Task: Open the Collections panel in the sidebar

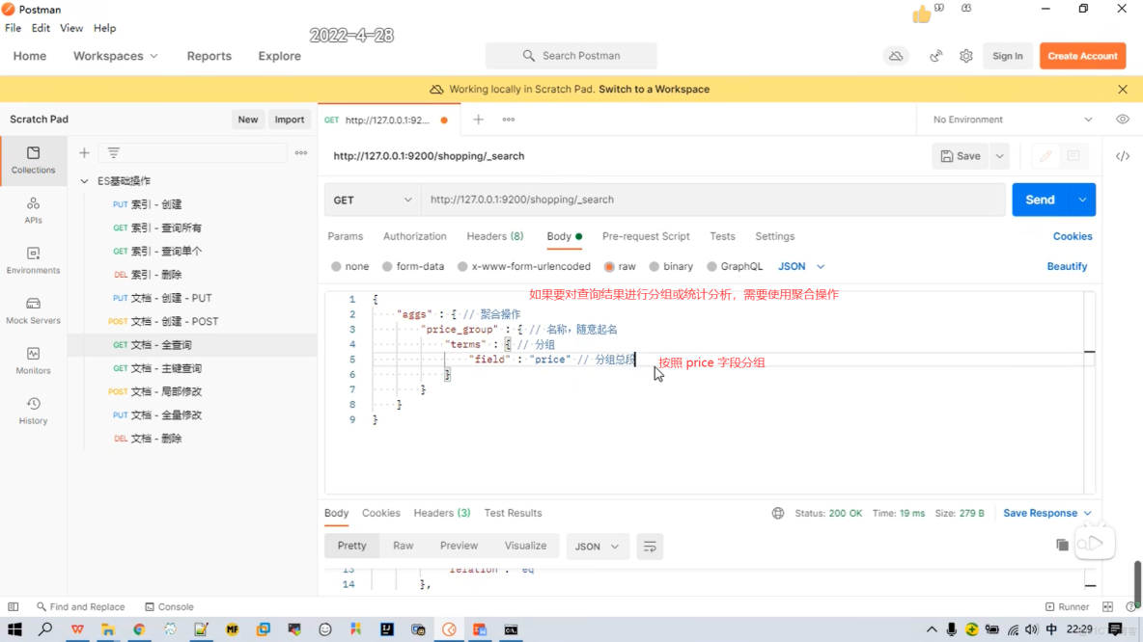Action: pos(33,160)
